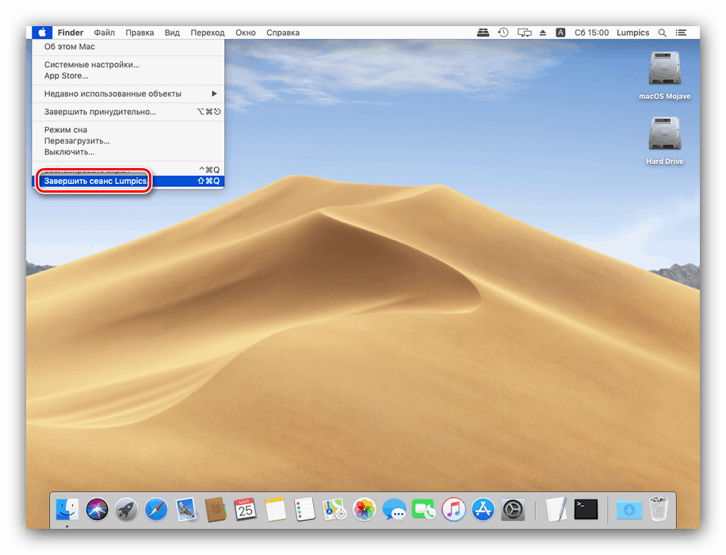Open display mirroring menu bar icon
This screenshot has width=726, height=555.
click(x=524, y=33)
